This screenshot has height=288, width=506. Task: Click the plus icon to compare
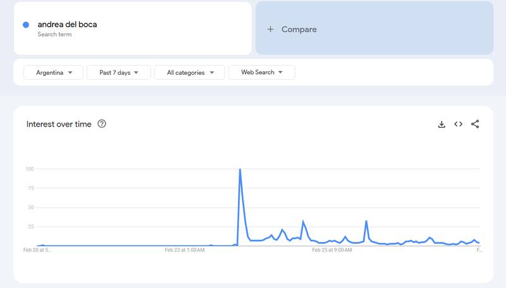point(271,29)
